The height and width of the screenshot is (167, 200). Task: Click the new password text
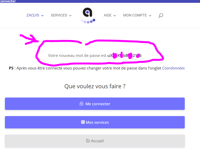coord(95,56)
